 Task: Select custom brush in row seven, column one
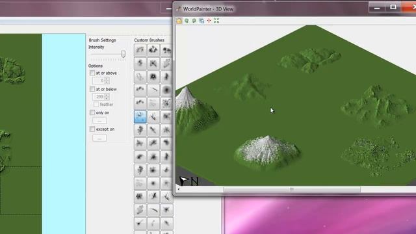point(140,130)
